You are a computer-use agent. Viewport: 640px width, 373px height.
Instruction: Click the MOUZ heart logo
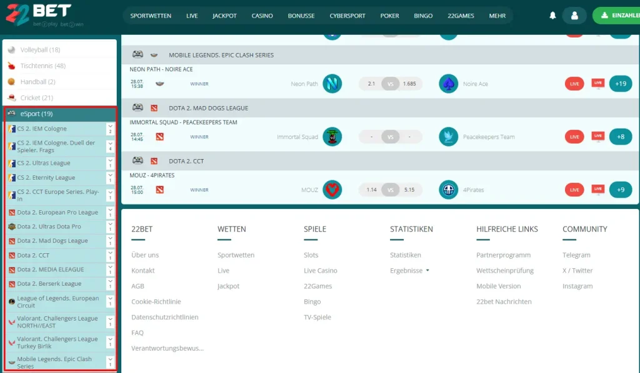tap(332, 190)
